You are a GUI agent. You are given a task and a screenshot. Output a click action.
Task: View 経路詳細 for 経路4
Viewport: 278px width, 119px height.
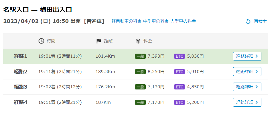(247, 102)
